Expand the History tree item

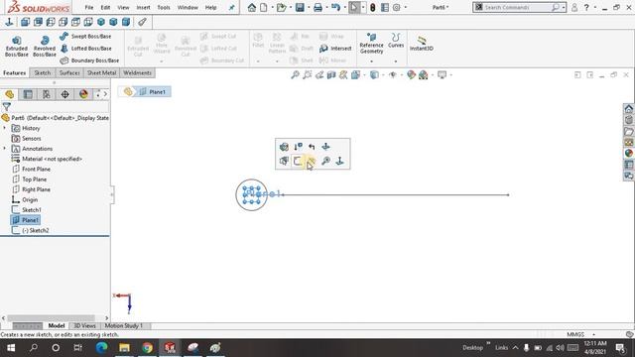[4, 128]
